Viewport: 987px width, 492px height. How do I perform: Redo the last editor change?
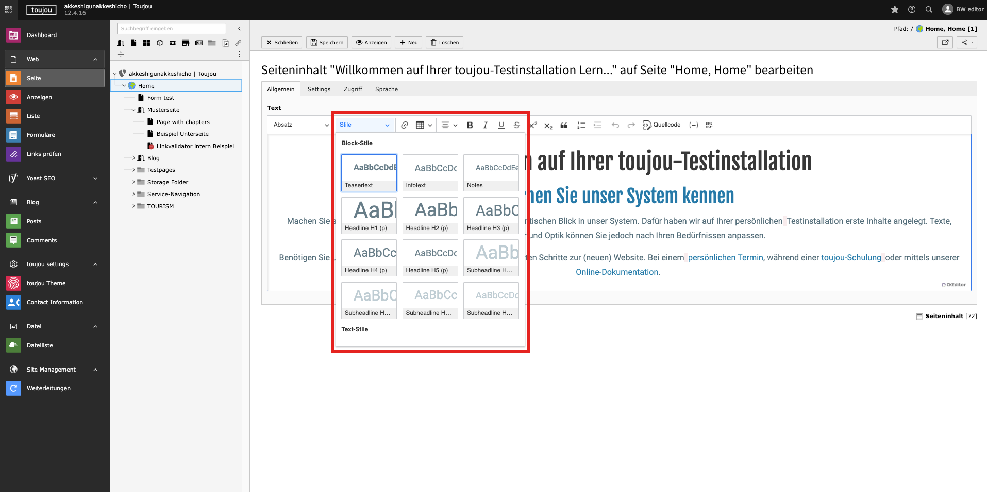coord(631,125)
